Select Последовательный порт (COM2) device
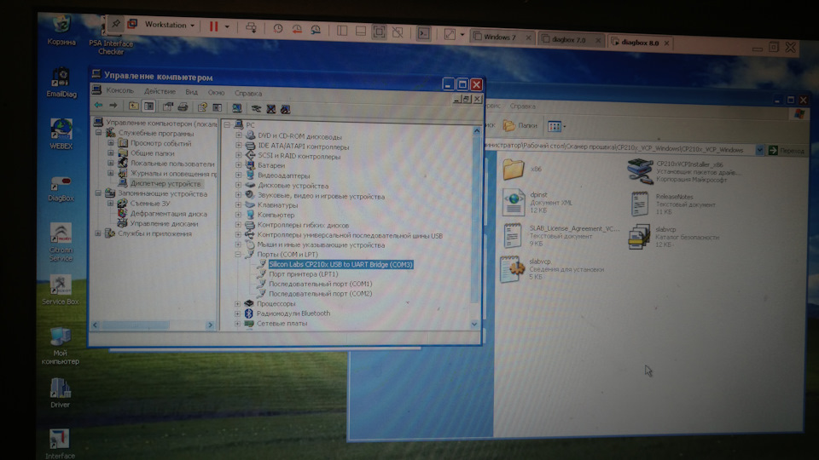 tap(320, 294)
